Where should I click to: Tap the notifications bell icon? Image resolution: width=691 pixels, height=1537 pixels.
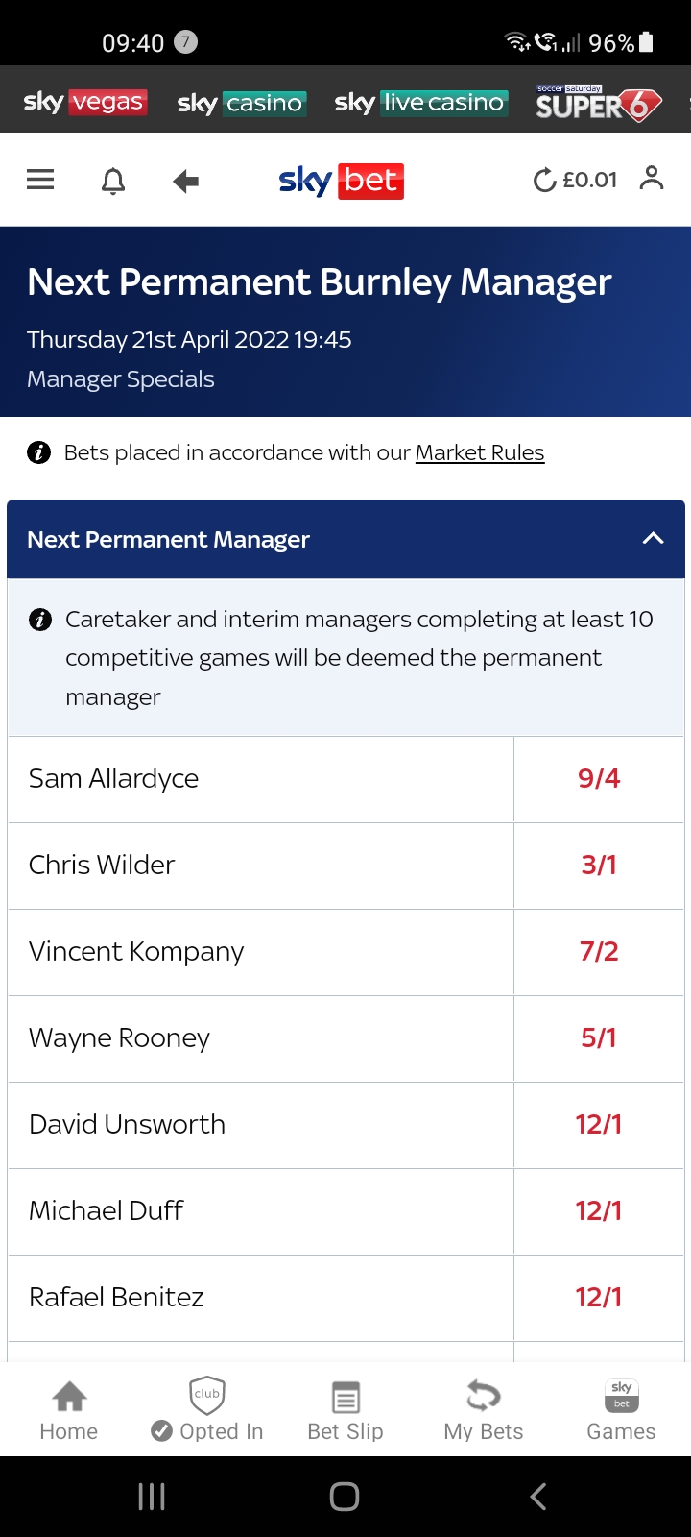[x=113, y=181]
